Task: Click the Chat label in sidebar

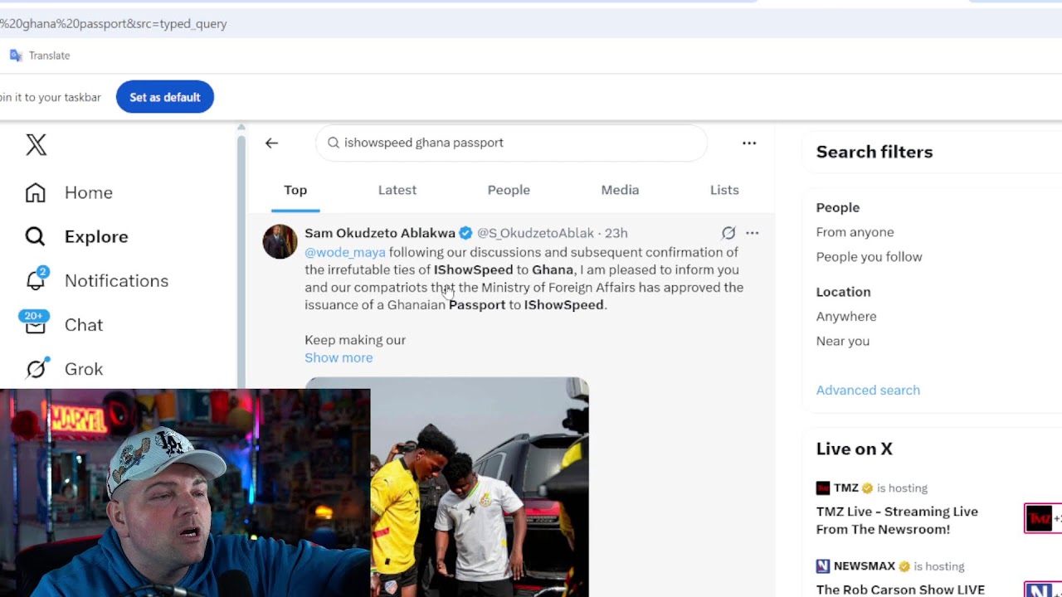Action: tap(84, 324)
